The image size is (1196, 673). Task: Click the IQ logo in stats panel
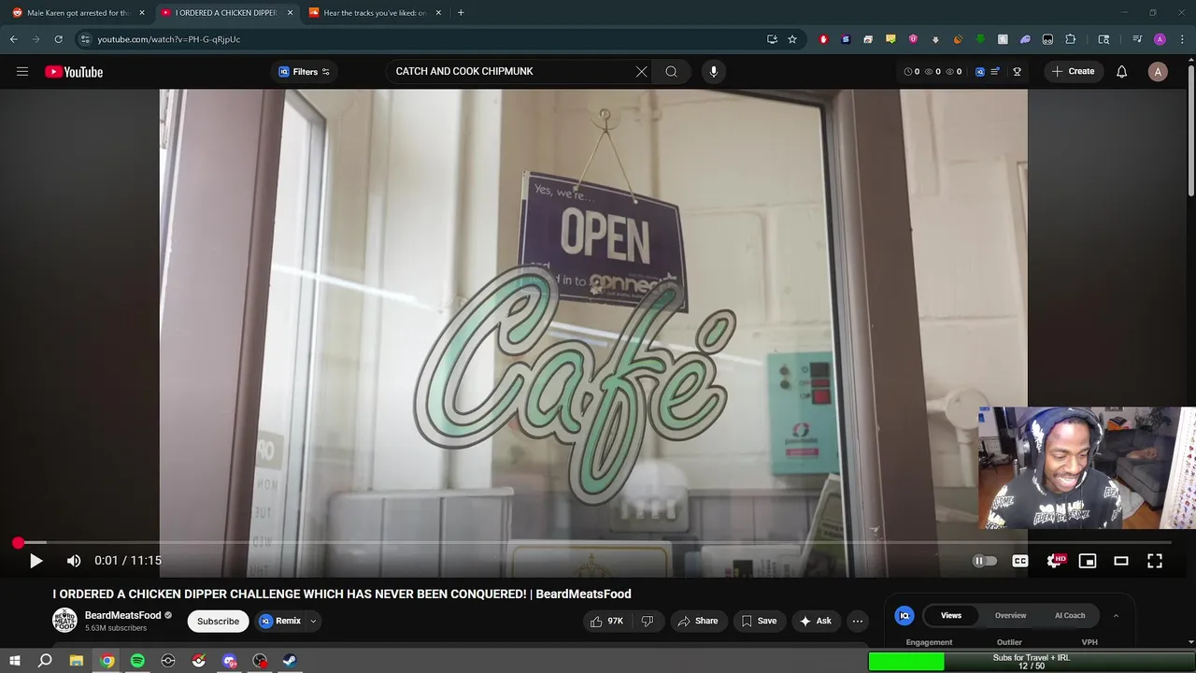point(904,615)
